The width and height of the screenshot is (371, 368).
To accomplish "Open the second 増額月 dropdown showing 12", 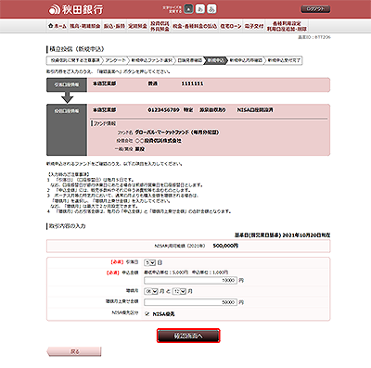I will tap(179, 291).
